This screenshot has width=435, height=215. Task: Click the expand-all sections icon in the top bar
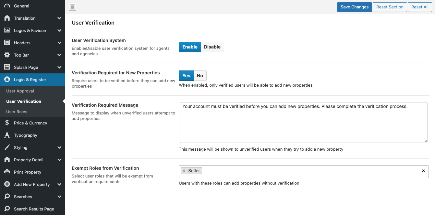73,7
